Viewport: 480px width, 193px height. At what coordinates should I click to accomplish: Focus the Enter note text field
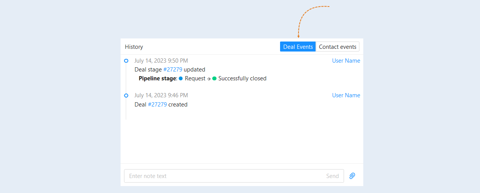(234, 176)
